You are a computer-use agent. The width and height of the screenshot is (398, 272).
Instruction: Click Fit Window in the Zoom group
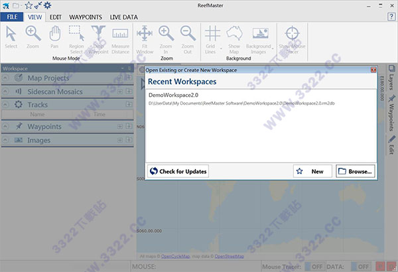[145, 40]
